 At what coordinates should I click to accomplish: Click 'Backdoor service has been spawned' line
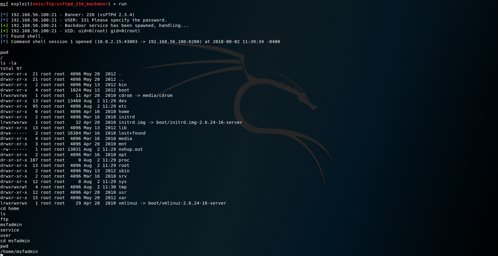[94, 25]
